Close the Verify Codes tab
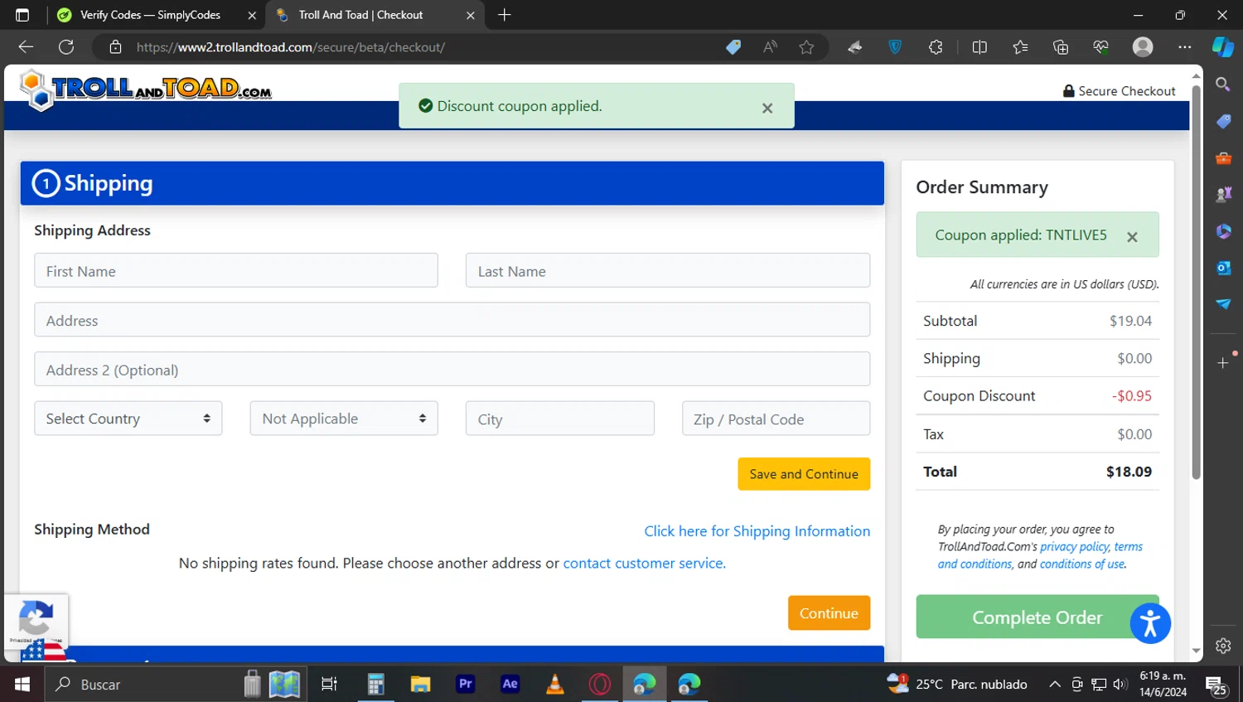 [x=252, y=15]
